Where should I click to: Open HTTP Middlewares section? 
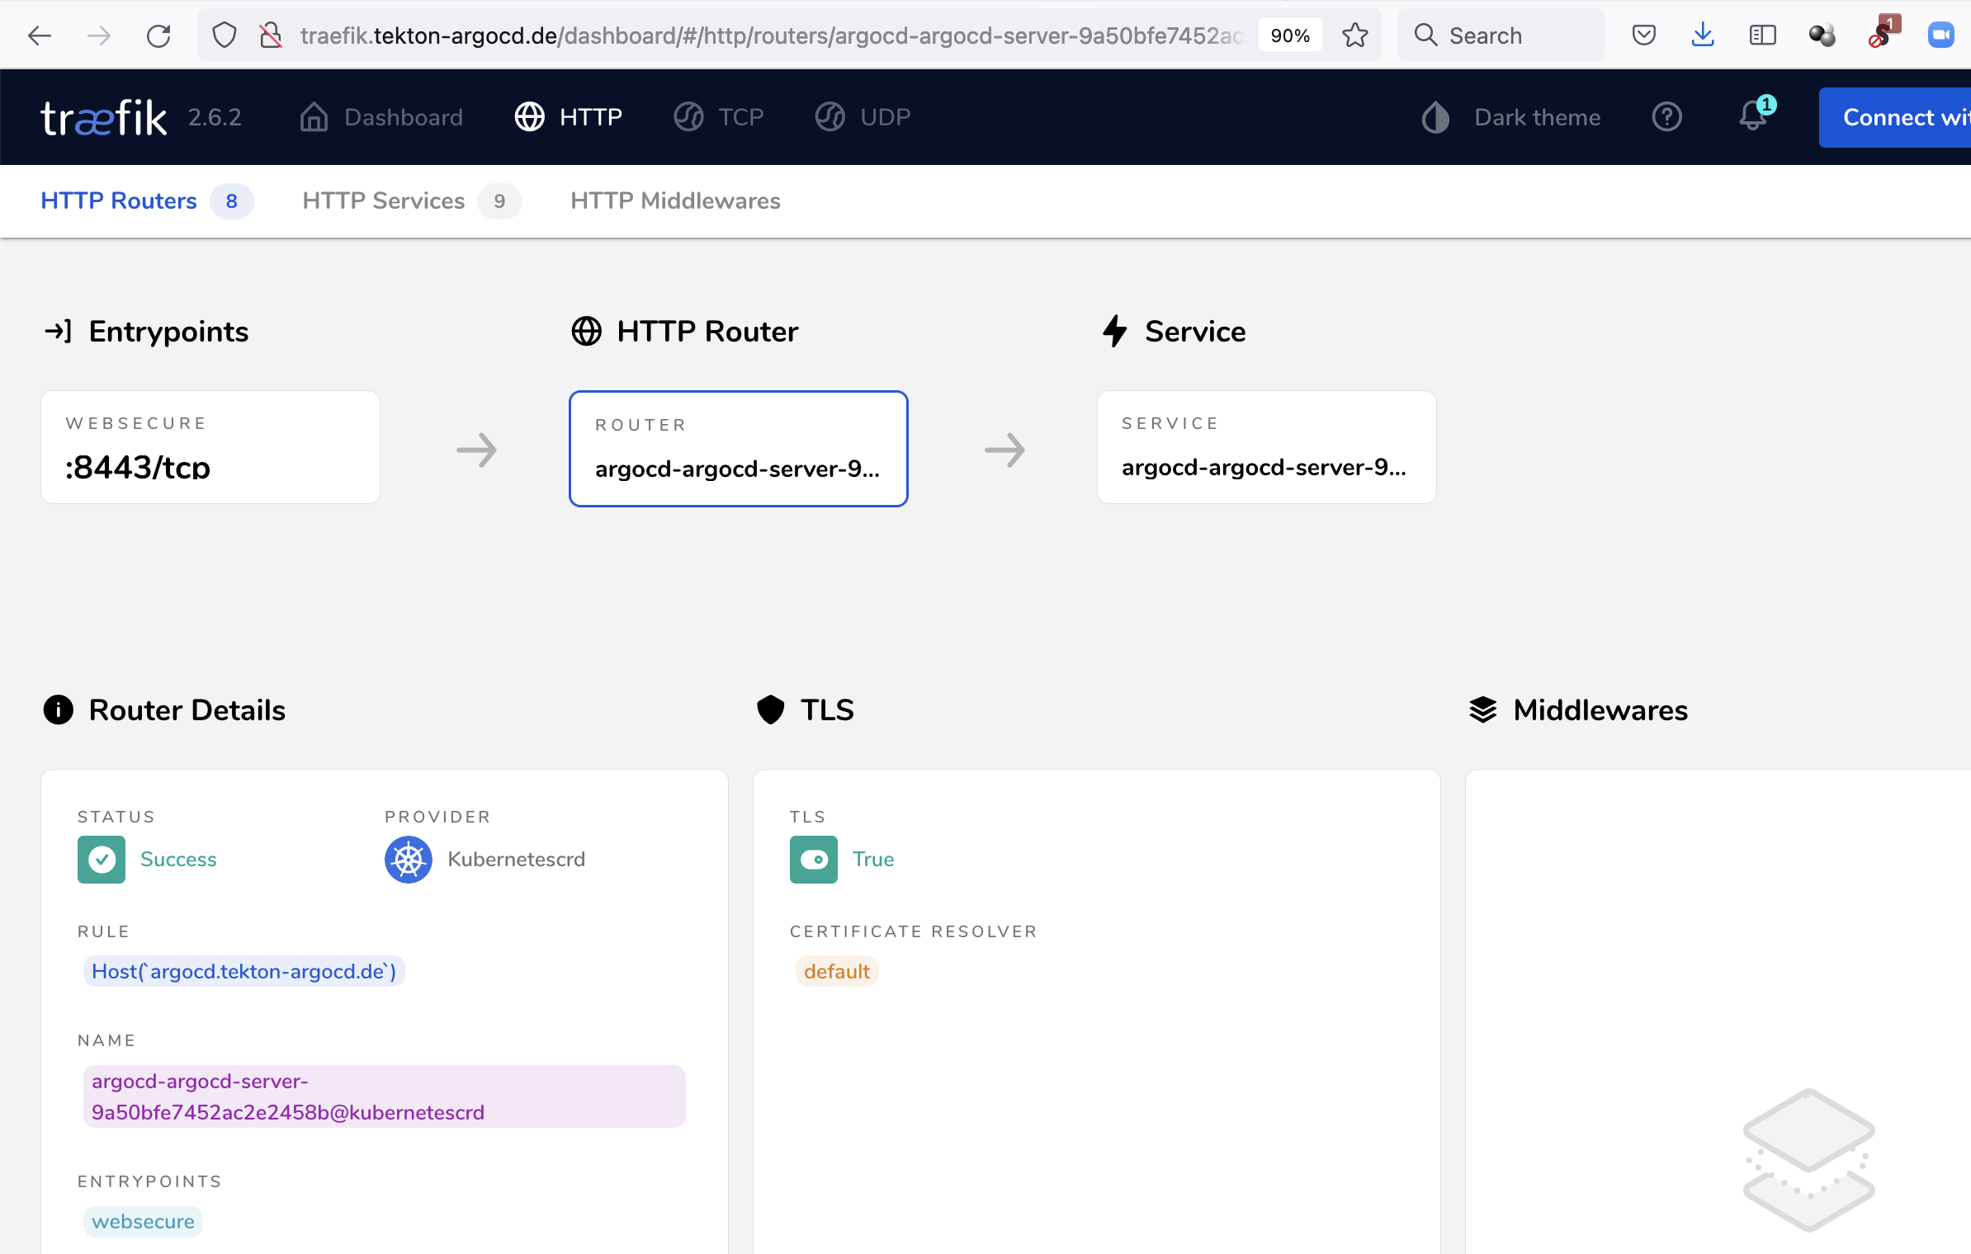(675, 201)
